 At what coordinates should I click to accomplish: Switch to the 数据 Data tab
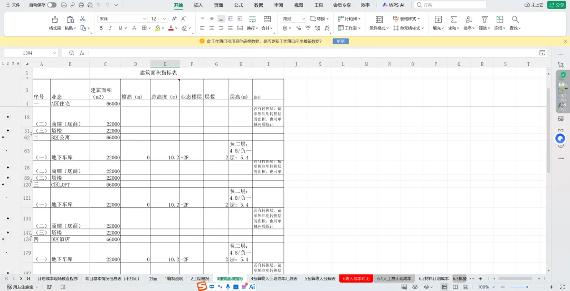(x=259, y=5)
